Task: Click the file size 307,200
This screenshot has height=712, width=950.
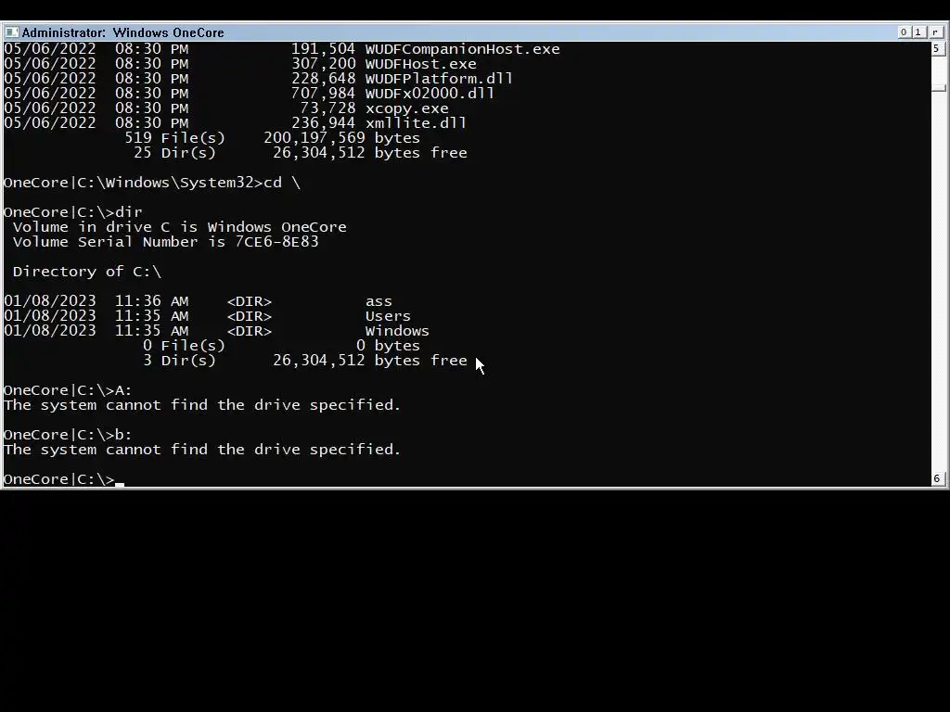Action: point(323,64)
